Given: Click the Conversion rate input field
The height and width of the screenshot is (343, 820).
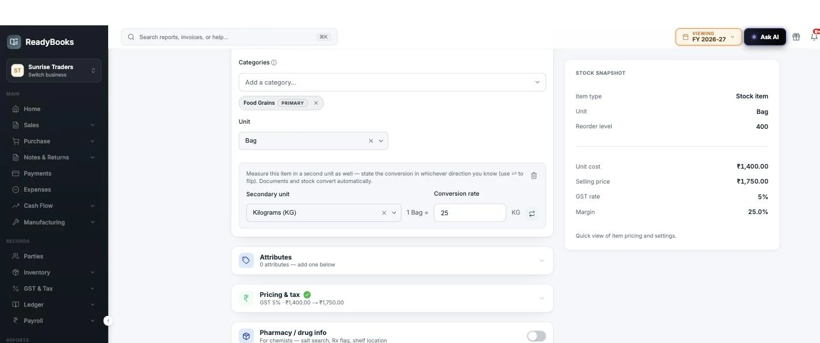Looking at the screenshot, I should click(470, 213).
